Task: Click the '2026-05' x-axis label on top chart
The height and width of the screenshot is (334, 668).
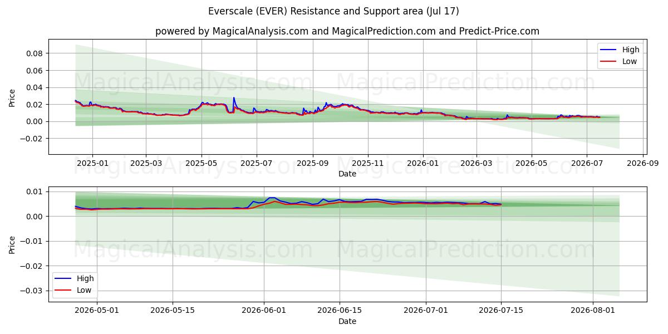Action: coord(532,164)
